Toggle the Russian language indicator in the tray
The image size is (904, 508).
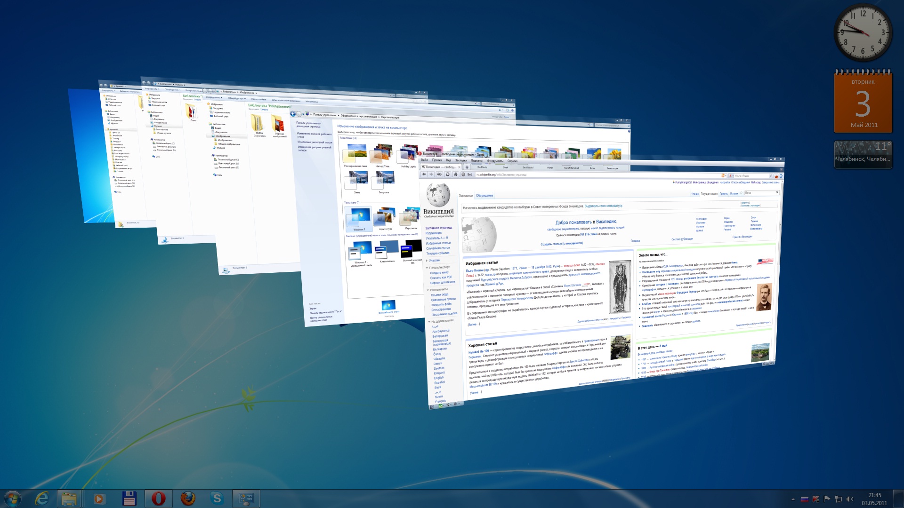(x=804, y=499)
